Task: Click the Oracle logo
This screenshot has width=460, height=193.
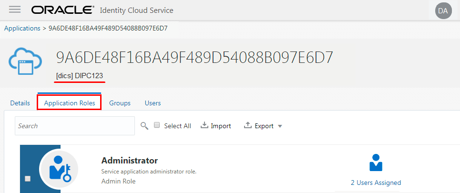Action: (63, 10)
